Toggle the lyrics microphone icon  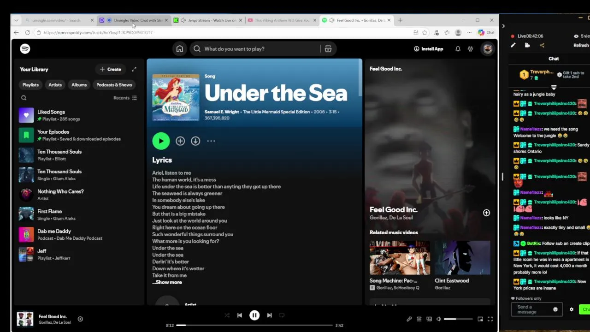coord(409,319)
